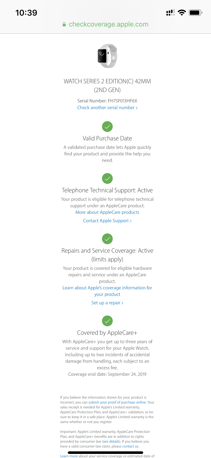Tap the Wi-Fi status icon
Image resolution: width=211 pixels, height=458 pixels.
(x=182, y=13)
